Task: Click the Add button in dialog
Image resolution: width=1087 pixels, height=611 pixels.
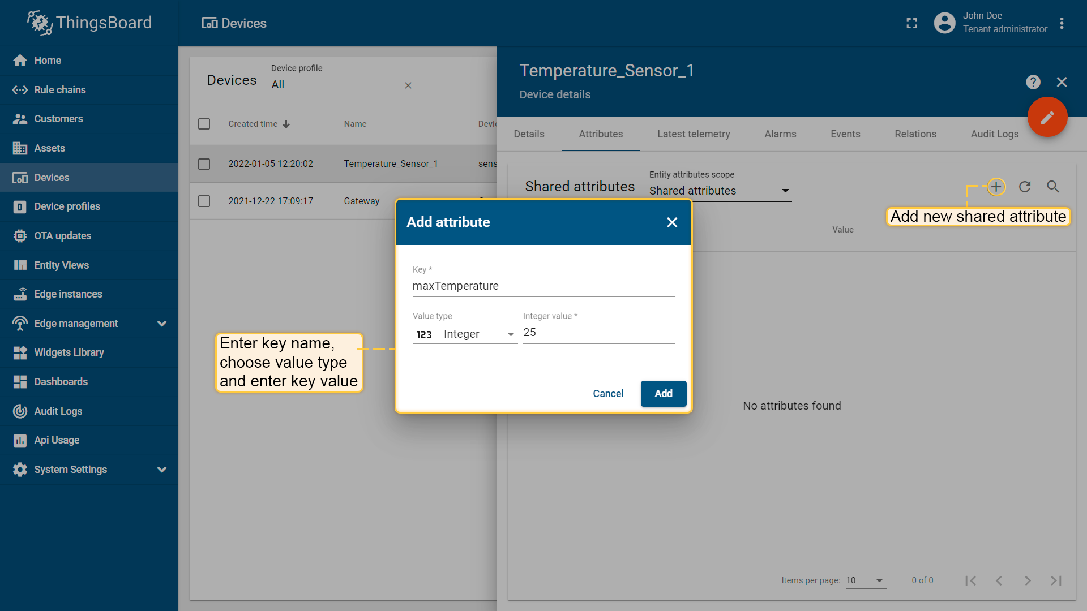Action: click(664, 394)
